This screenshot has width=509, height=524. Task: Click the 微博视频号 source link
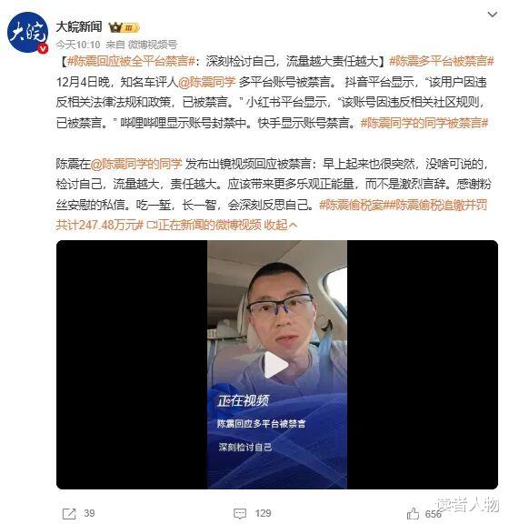[153, 45]
